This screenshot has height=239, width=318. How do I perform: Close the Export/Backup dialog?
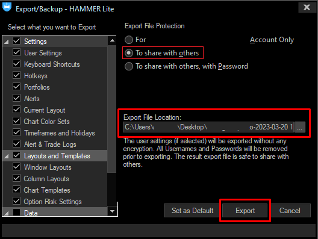(307, 7)
